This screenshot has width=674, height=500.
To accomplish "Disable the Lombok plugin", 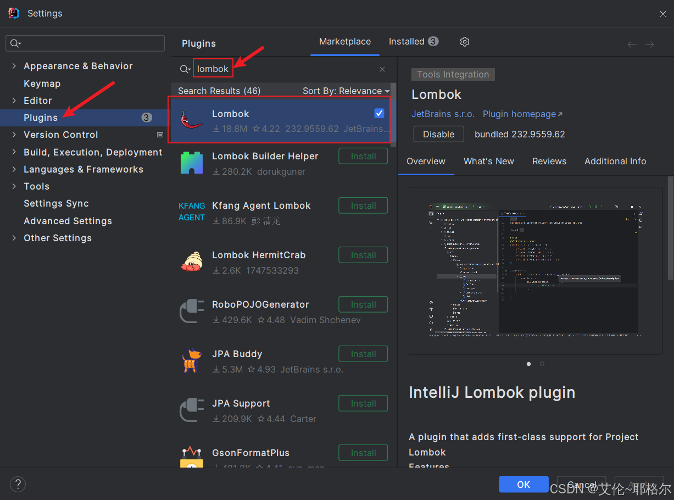I will pos(439,134).
